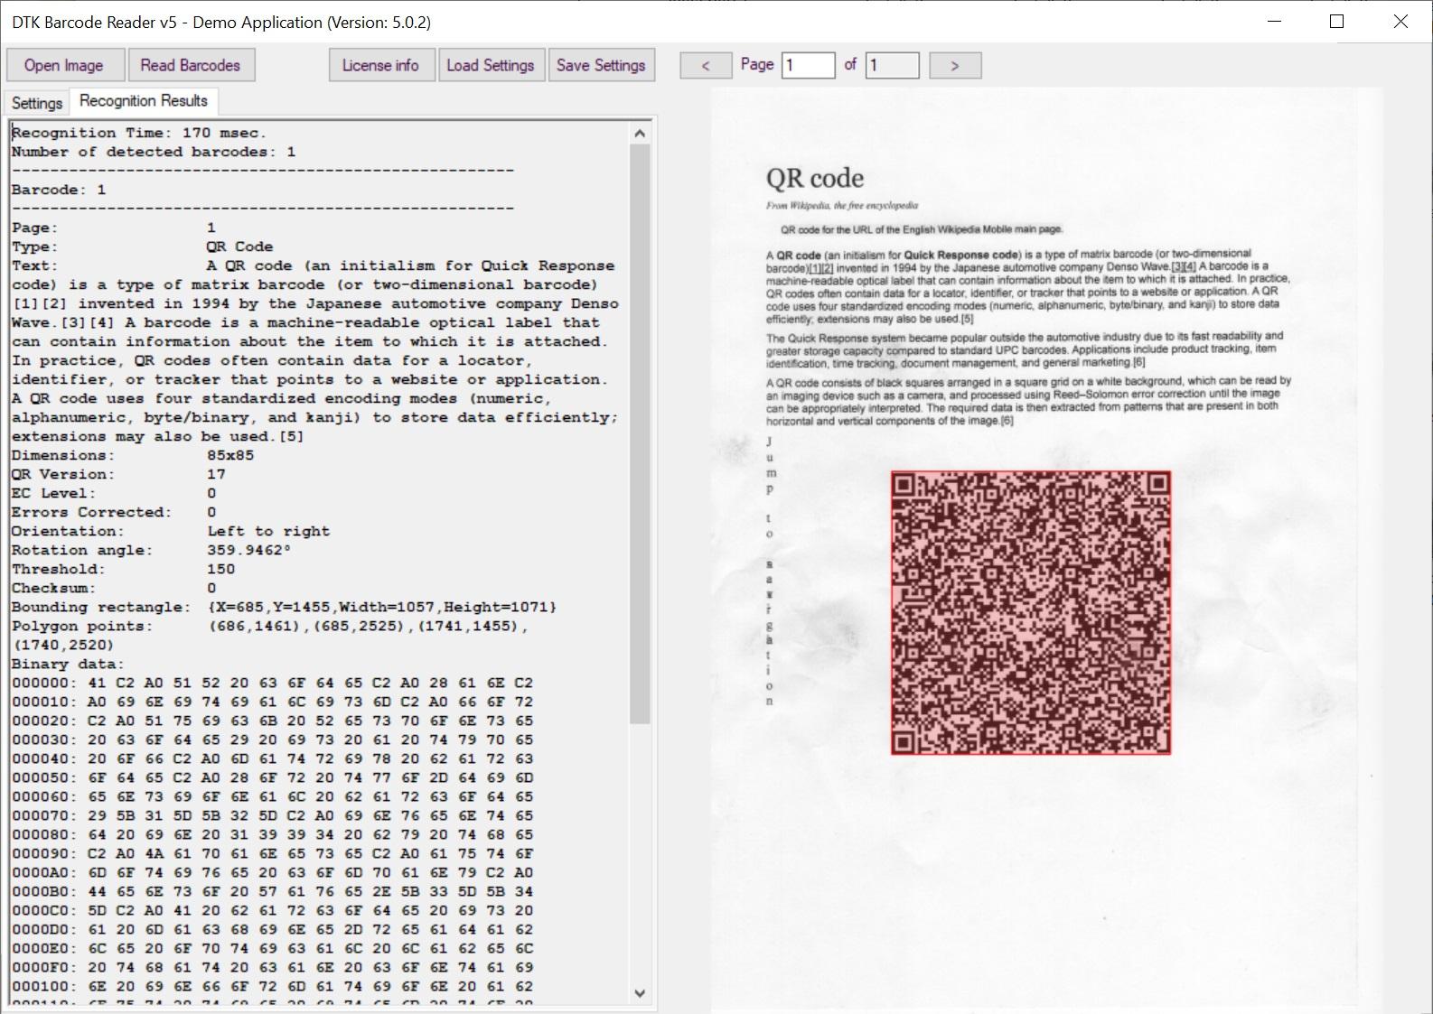Minimize the DTK Barcode Reader window
Screen dimensions: 1433x1014
click(x=1275, y=22)
